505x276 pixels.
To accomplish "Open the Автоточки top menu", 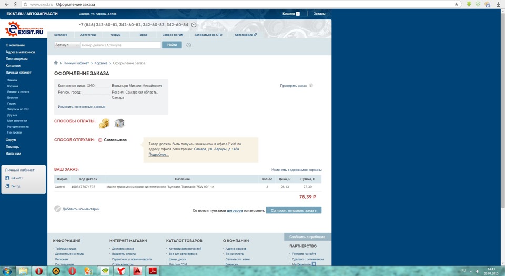I will click(88, 35).
